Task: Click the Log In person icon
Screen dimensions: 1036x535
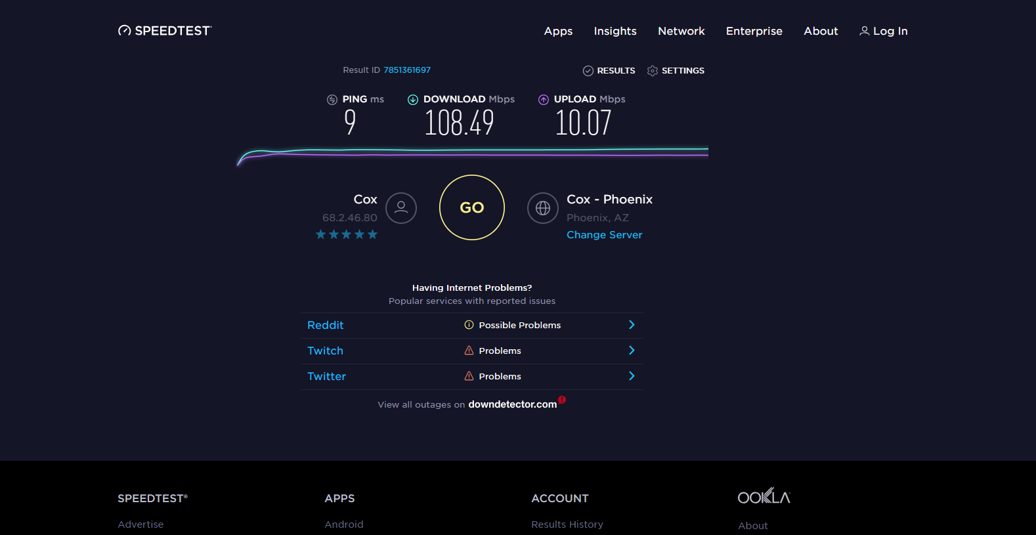Action: (865, 31)
